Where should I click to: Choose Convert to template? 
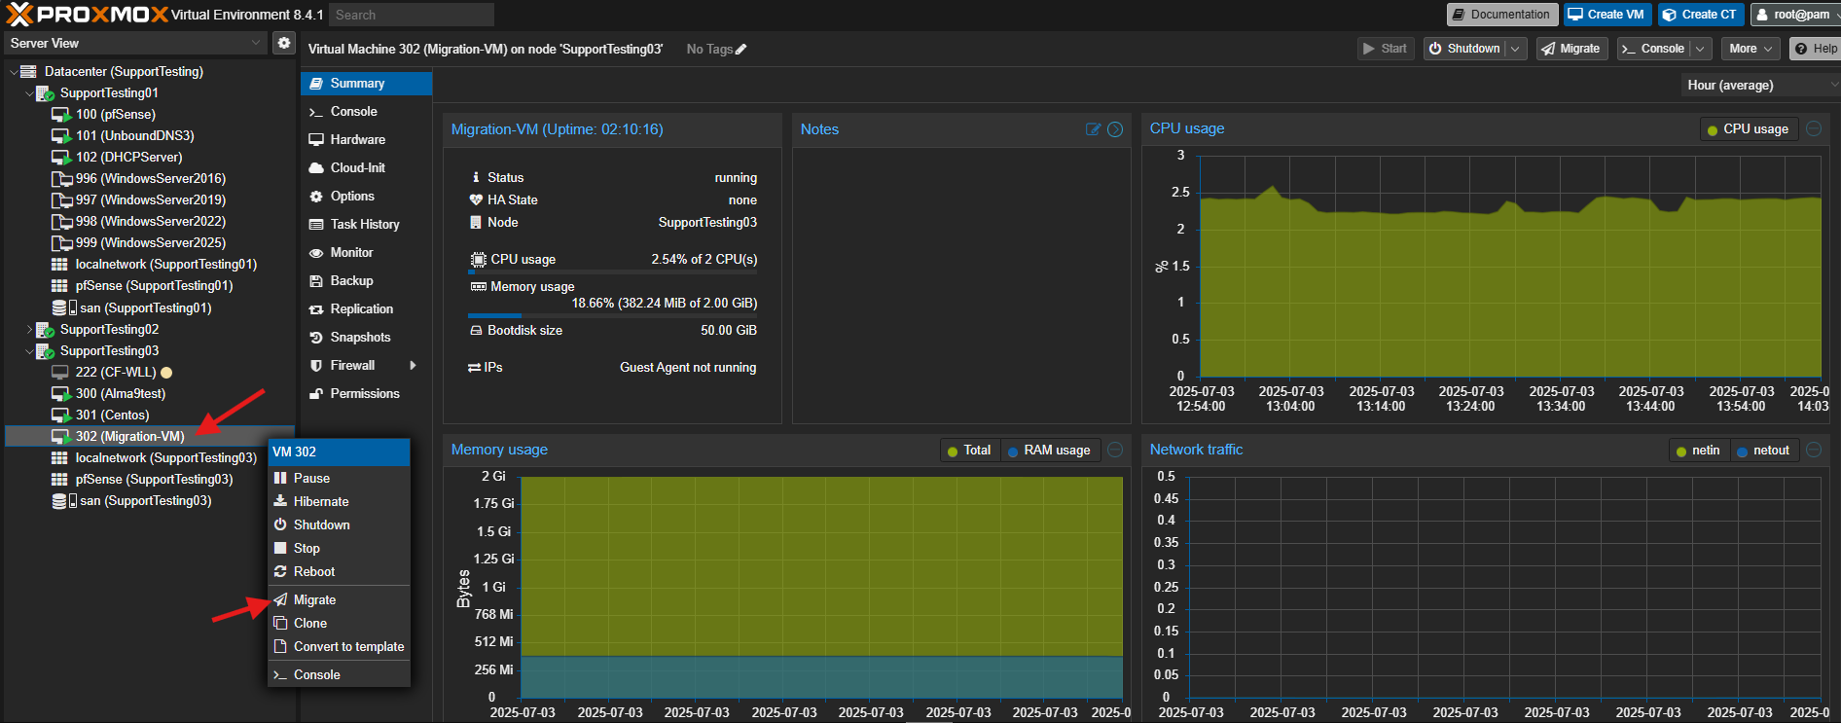[339, 647]
